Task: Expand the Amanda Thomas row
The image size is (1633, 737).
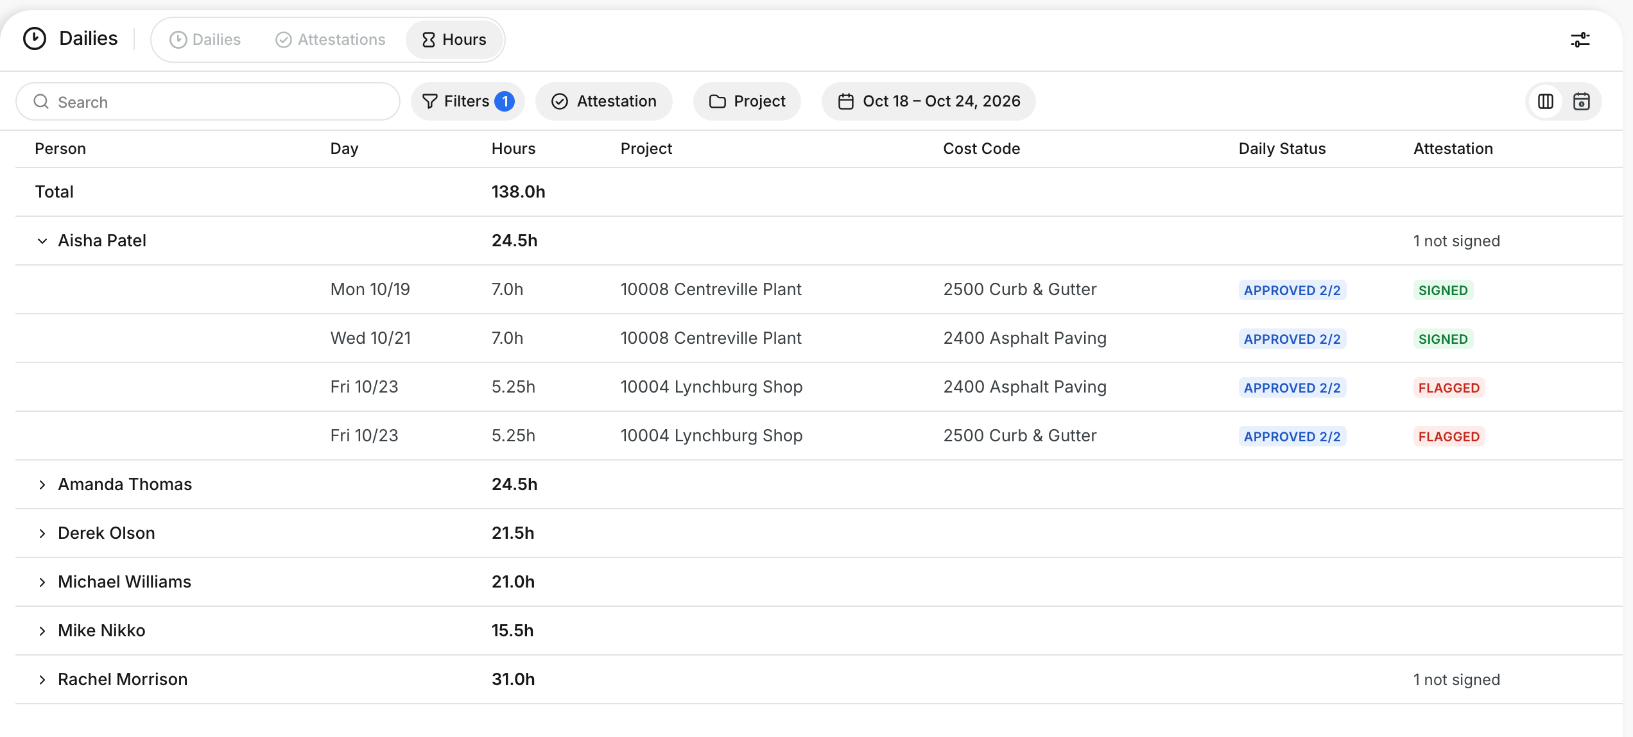Action: click(x=42, y=485)
